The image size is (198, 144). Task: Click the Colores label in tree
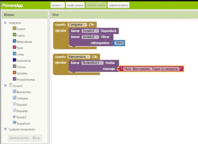(21, 67)
